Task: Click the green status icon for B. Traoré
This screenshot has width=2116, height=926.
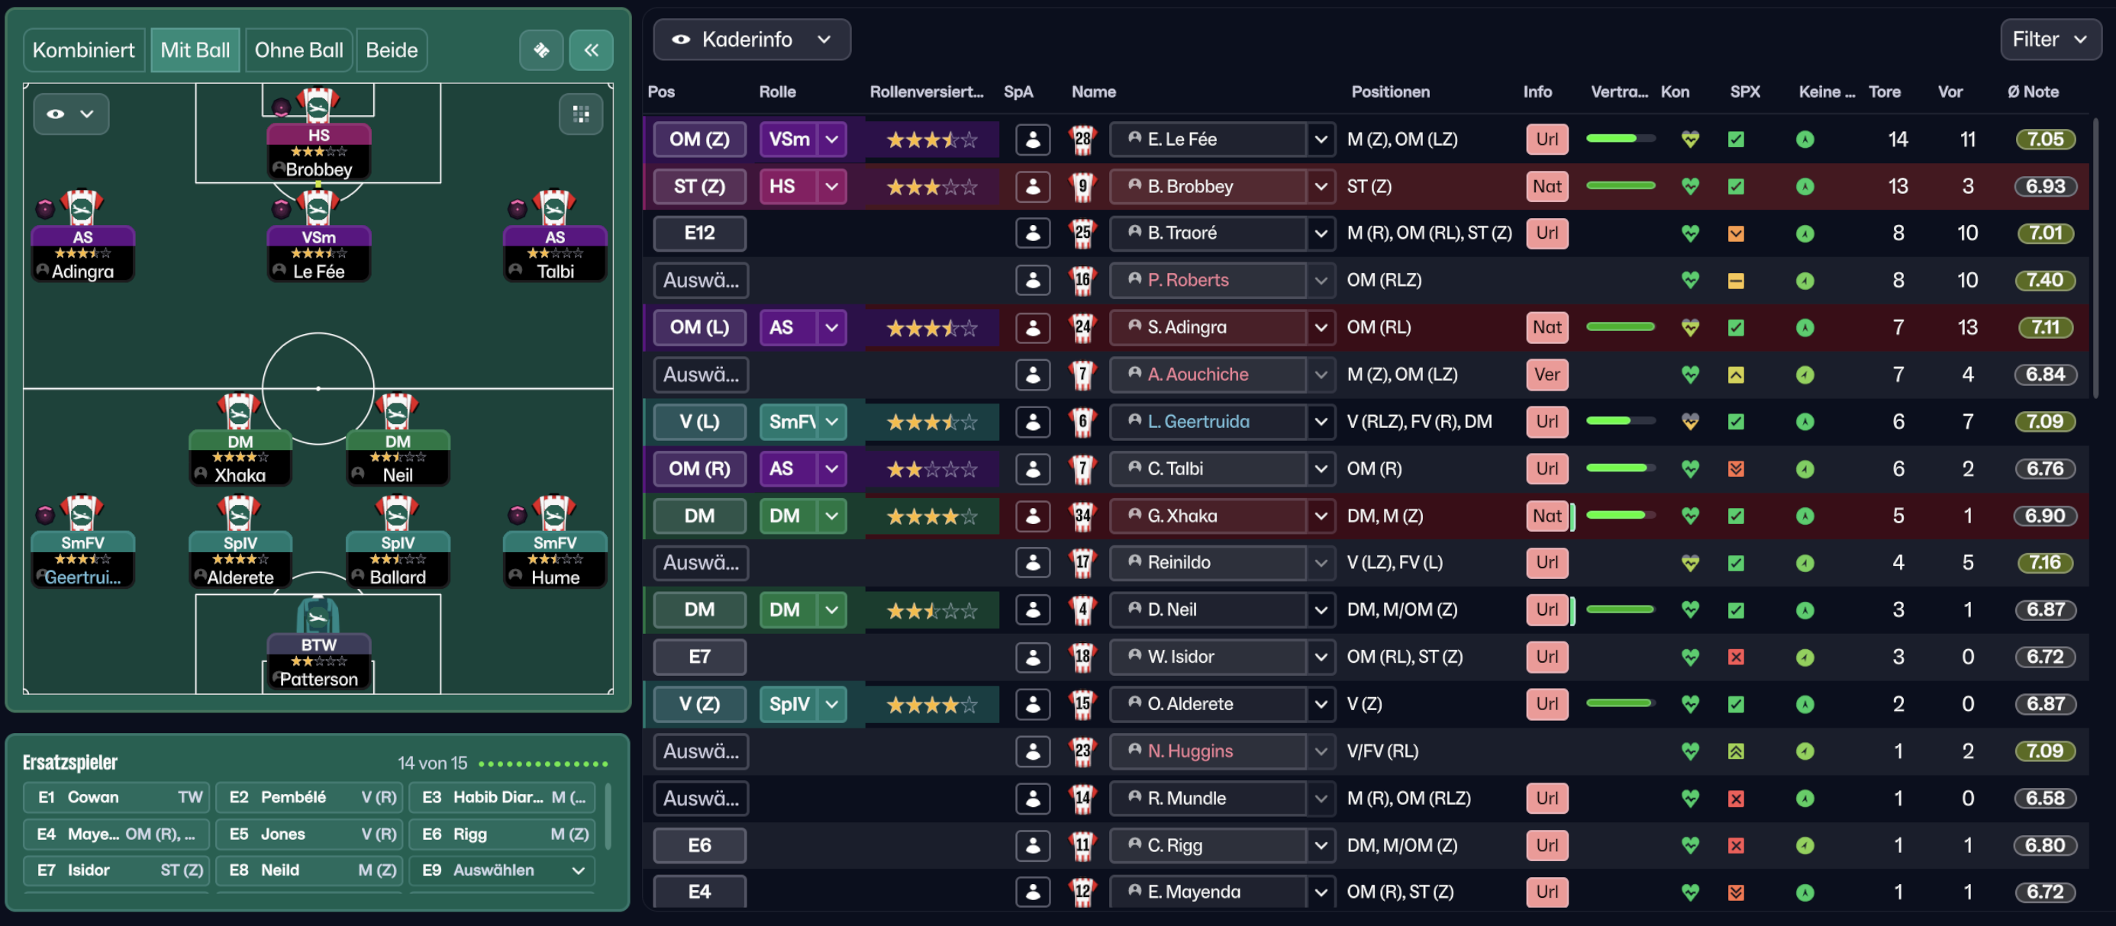Action: click(1805, 234)
